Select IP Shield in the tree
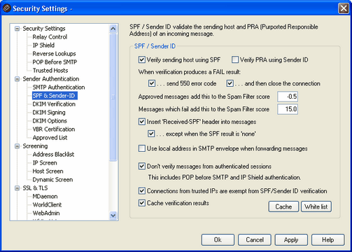Image resolution: width=352 pixels, height=252 pixels. (43, 45)
